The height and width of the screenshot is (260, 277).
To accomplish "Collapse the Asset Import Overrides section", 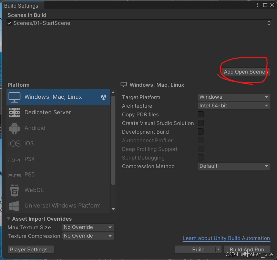I will point(9,219).
